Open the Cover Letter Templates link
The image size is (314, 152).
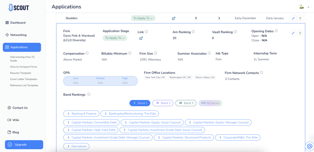pos(24,79)
